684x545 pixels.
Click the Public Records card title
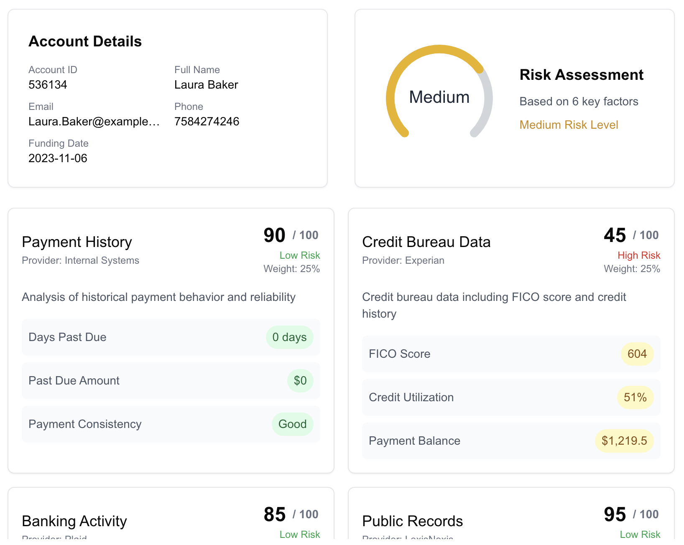[x=413, y=521]
